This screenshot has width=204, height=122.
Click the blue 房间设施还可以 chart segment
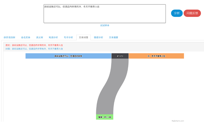(x=68, y=56)
